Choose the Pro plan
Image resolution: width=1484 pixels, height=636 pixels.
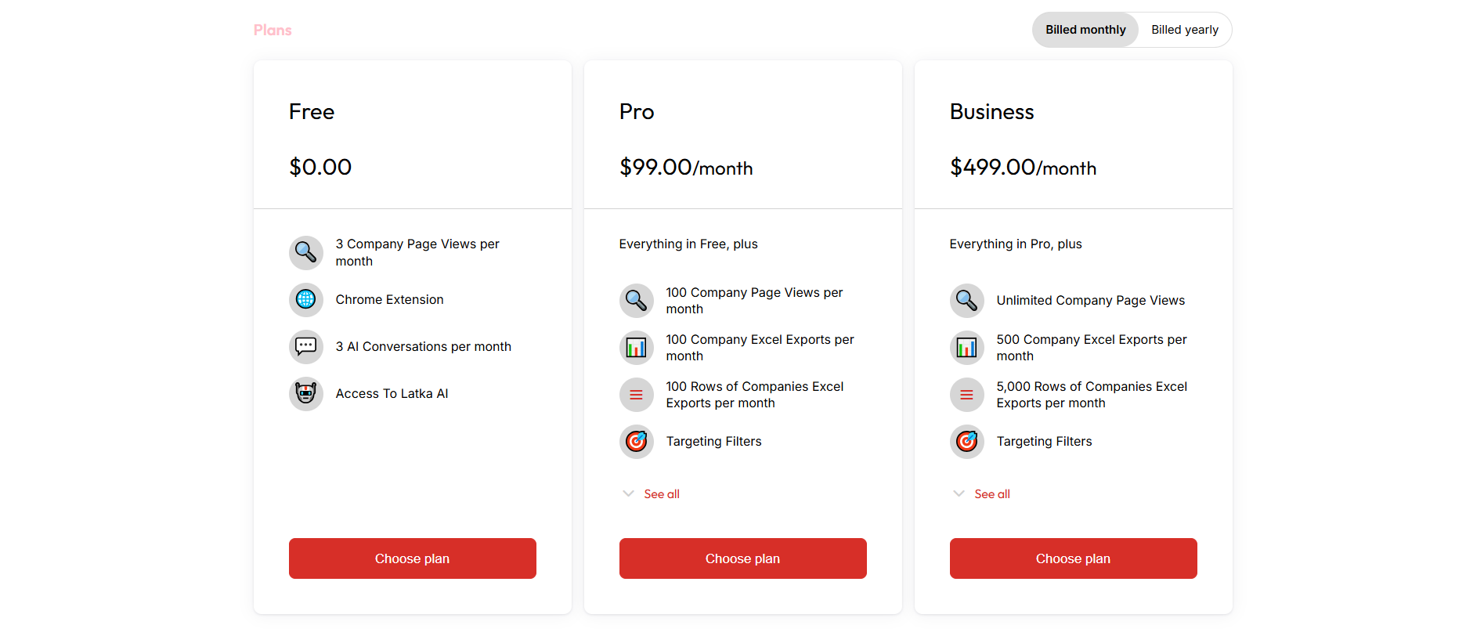[x=742, y=558]
